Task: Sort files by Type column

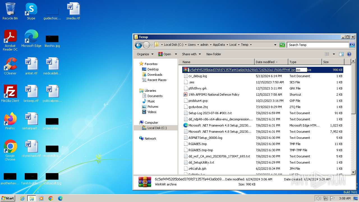Action: 305,62
